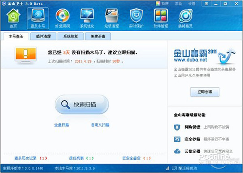Viewport: 243px width, 173px height.
Task: Click the 网购保镖 feature label
Action: click(192, 127)
